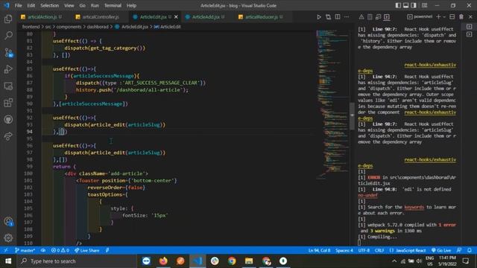Image resolution: width=477 pixels, height=268 pixels.
Task: Close the ArticleEdit.jsx tab
Action: pos(176,17)
